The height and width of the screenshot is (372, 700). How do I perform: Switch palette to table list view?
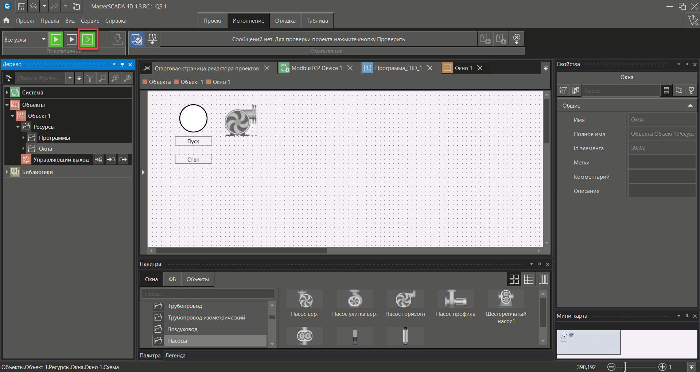click(529, 279)
